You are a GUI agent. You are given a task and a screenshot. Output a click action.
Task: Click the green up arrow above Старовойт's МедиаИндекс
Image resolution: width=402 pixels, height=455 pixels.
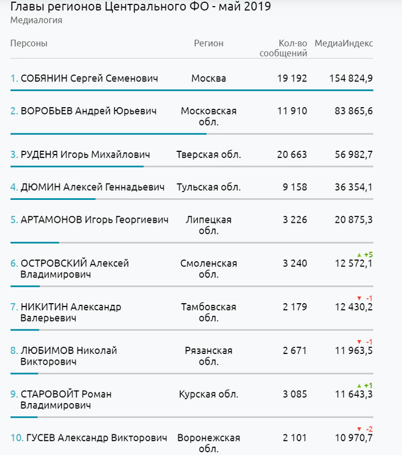coord(359,386)
